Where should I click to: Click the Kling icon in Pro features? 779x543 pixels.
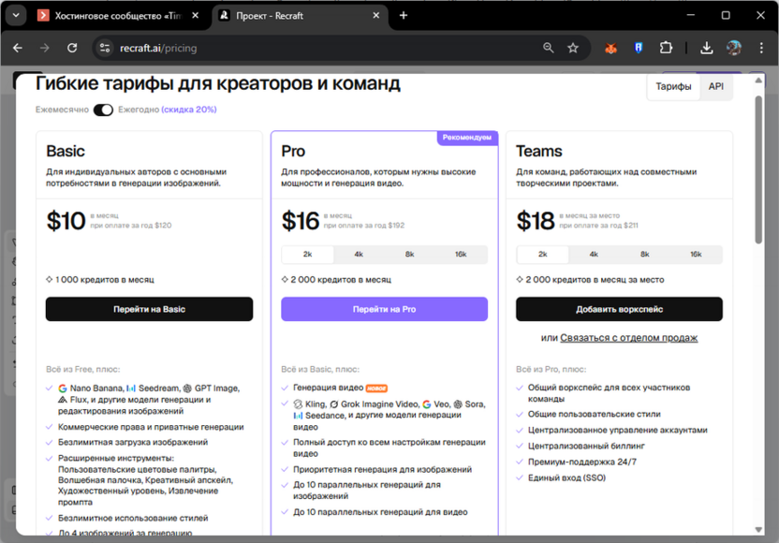pos(298,404)
